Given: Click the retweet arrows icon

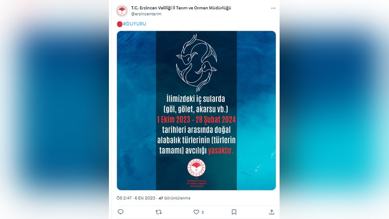Looking at the screenshot, I should pyautogui.click(x=159, y=212).
